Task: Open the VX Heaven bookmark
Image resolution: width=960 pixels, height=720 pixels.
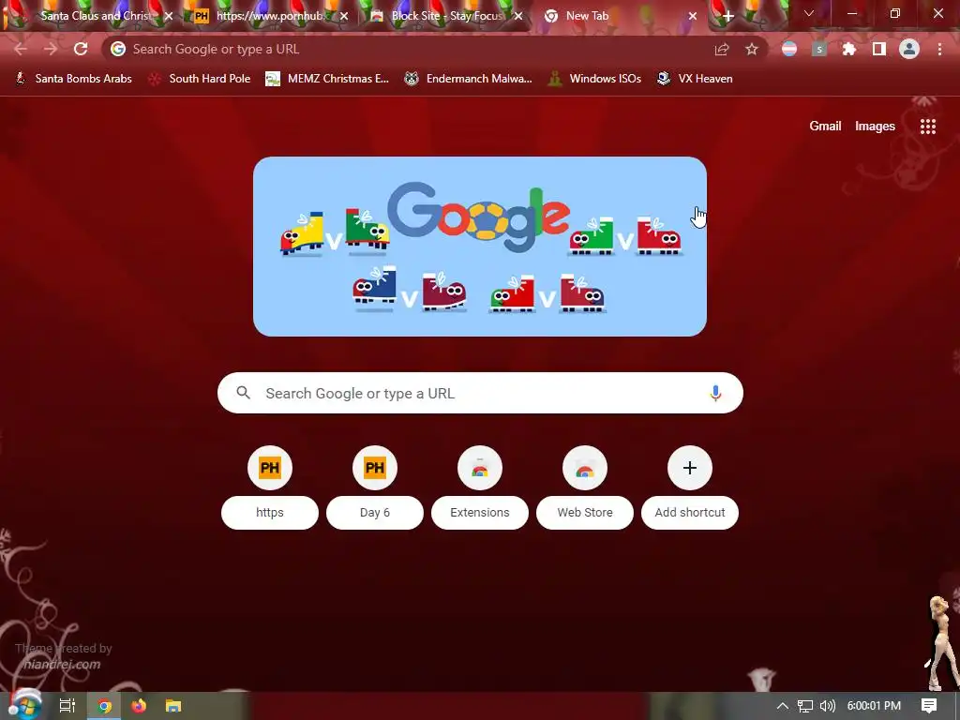Action: (x=695, y=79)
